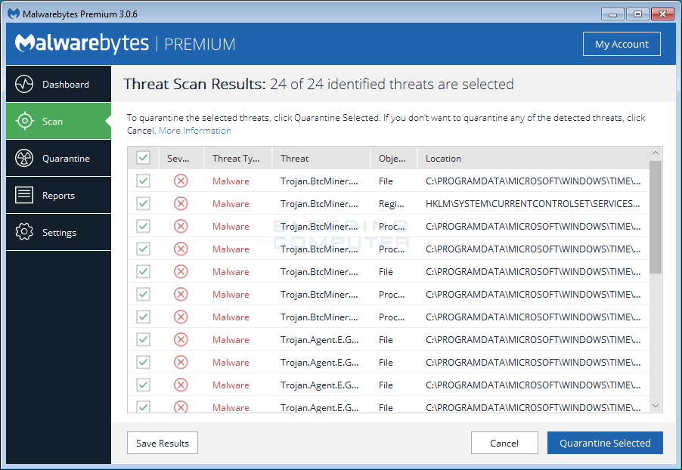Click the Quarantine Selected button

coord(605,443)
